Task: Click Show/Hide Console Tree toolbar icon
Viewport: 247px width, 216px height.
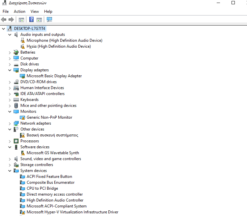Action: point(21,20)
